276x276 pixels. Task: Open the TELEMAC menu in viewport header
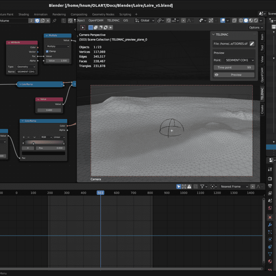(113, 20)
